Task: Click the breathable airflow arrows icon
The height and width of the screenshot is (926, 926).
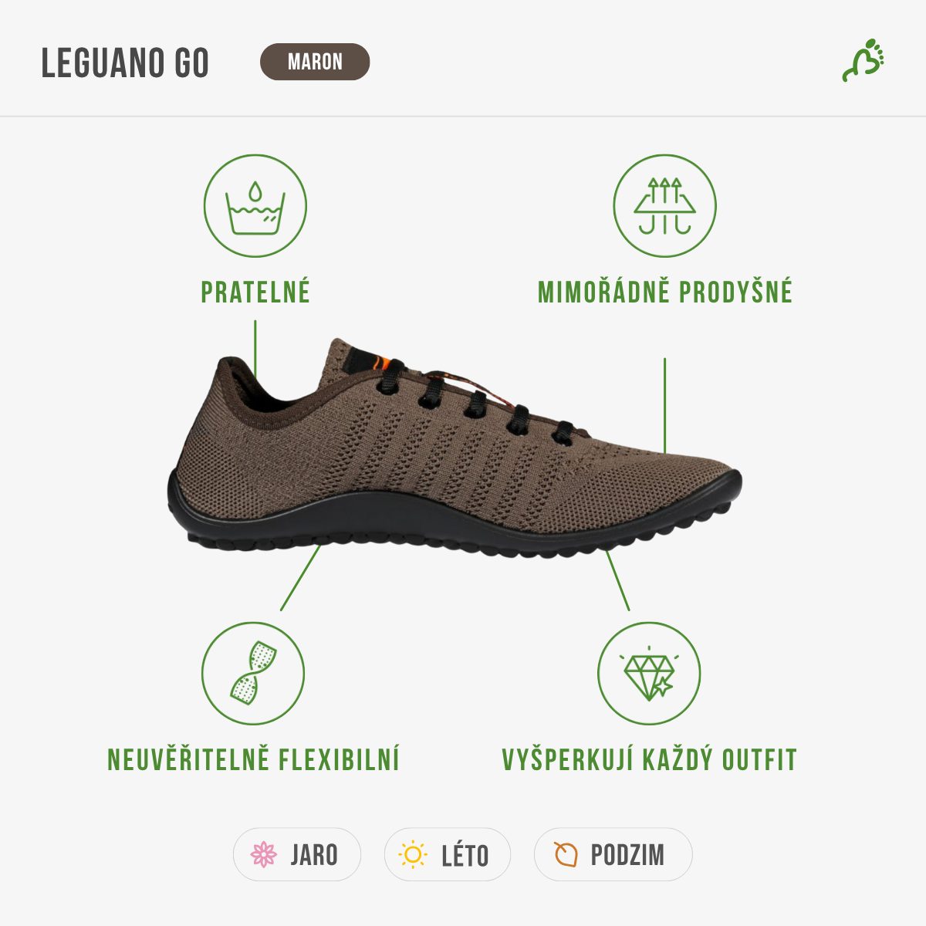Action: point(664,206)
